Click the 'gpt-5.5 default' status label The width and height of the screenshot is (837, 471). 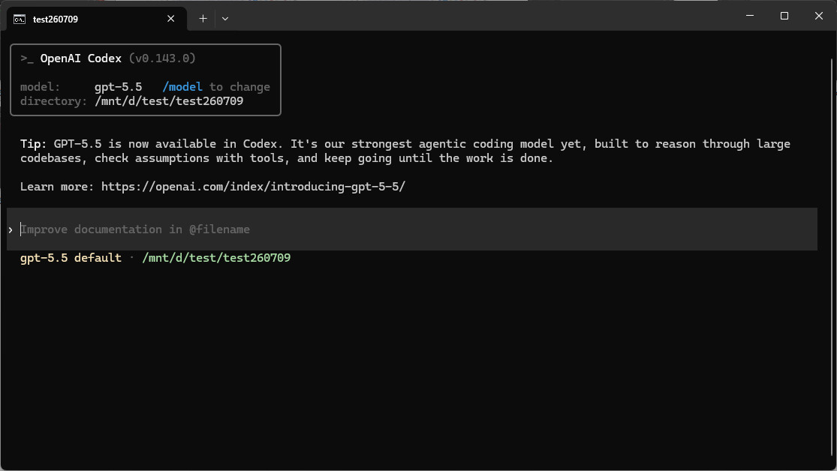click(71, 258)
